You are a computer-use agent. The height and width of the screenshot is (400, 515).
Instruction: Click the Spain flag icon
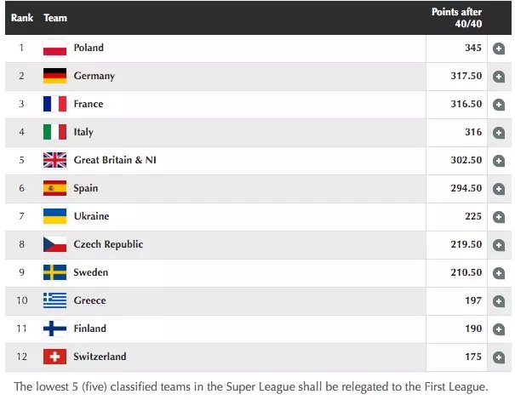click(54, 188)
